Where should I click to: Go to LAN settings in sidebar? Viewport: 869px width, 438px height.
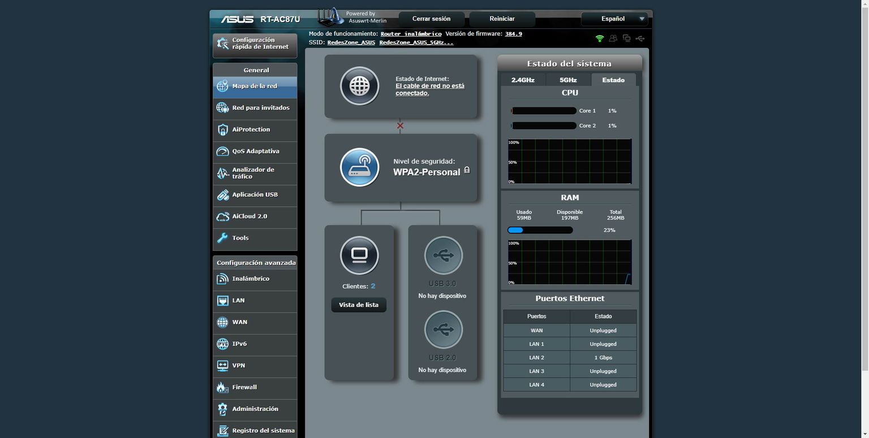click(x=255, y=301)
